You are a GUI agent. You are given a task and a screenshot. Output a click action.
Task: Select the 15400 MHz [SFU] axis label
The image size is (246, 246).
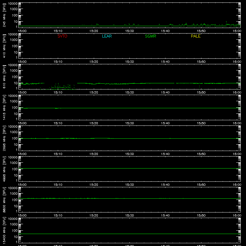[x=4, y=231]
